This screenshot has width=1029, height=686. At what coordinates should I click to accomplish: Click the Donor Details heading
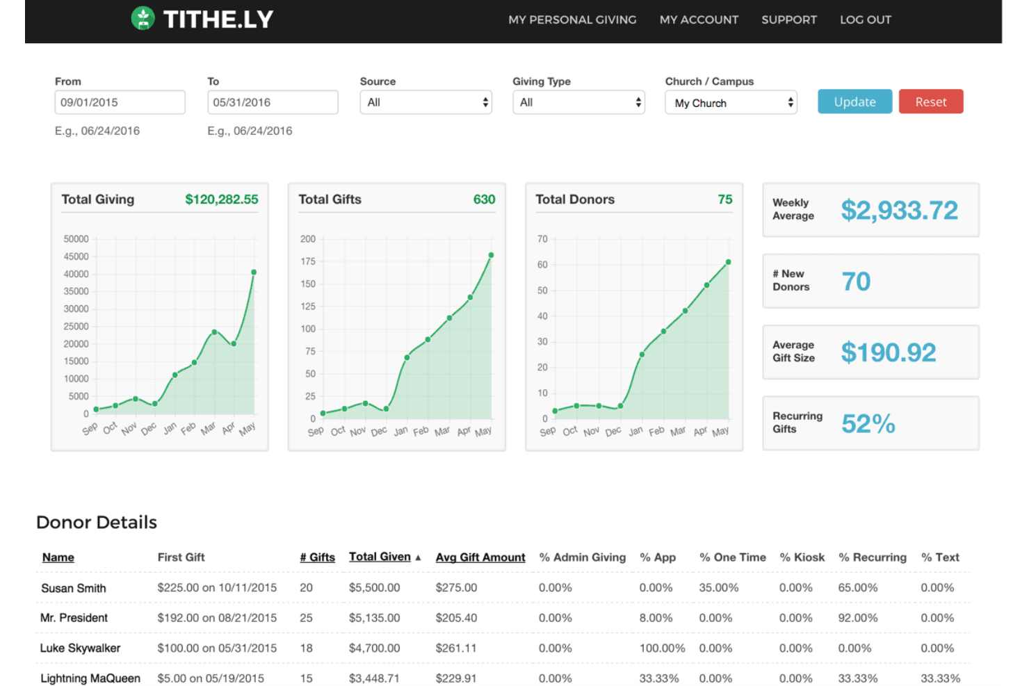(x=97, y=522)
